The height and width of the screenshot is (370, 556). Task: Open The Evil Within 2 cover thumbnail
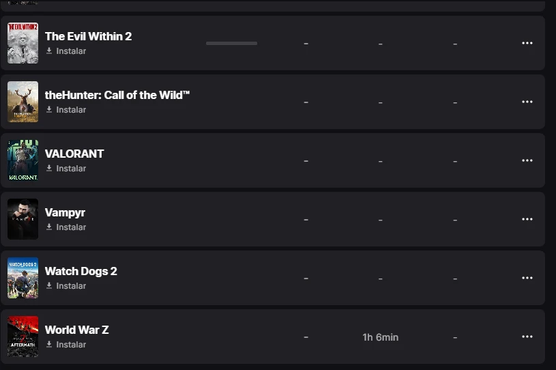23,43
